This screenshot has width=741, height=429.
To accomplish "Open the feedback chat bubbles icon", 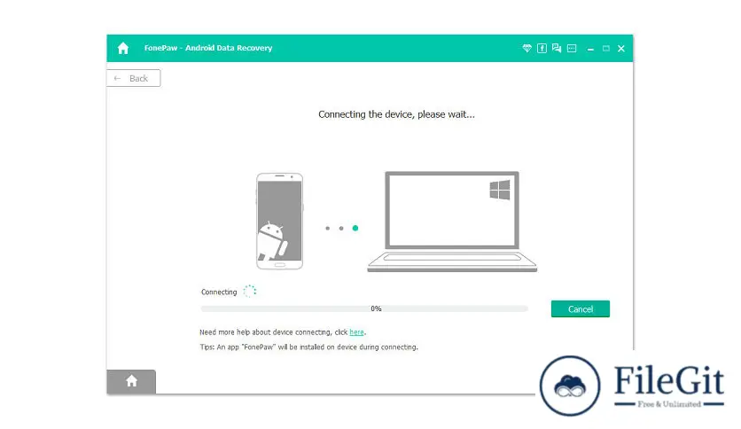I will (557, 48).
